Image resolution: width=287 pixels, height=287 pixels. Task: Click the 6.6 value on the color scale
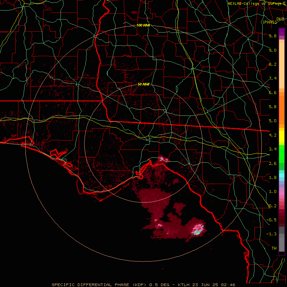[273, 92]
